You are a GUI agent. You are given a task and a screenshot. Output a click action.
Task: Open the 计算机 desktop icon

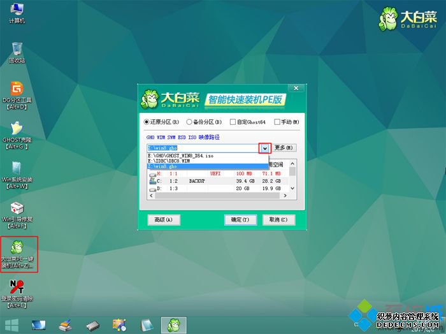[17, 13]
